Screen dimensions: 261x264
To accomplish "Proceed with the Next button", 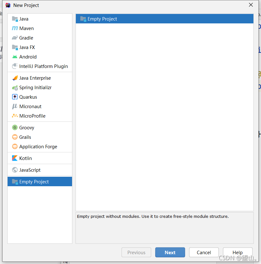I will point(170,252).
